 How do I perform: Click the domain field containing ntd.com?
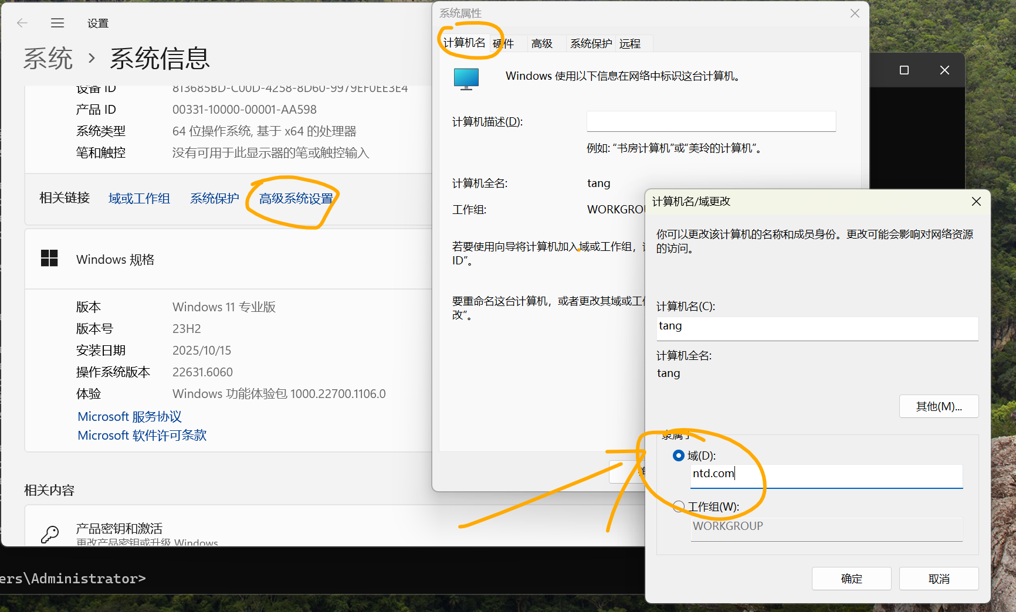tap(827, 476)
